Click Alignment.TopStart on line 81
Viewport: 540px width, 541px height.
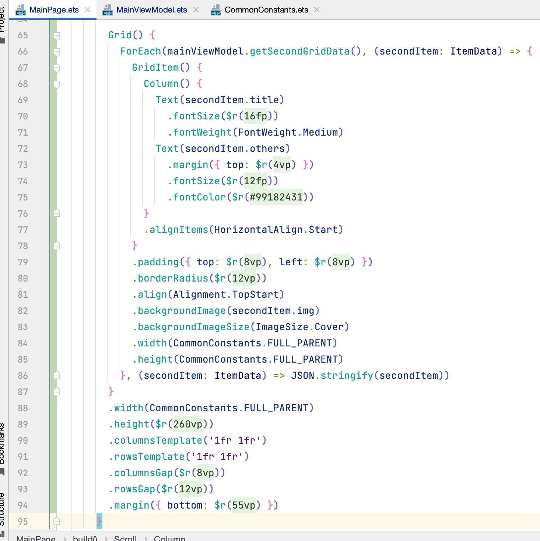226,294
